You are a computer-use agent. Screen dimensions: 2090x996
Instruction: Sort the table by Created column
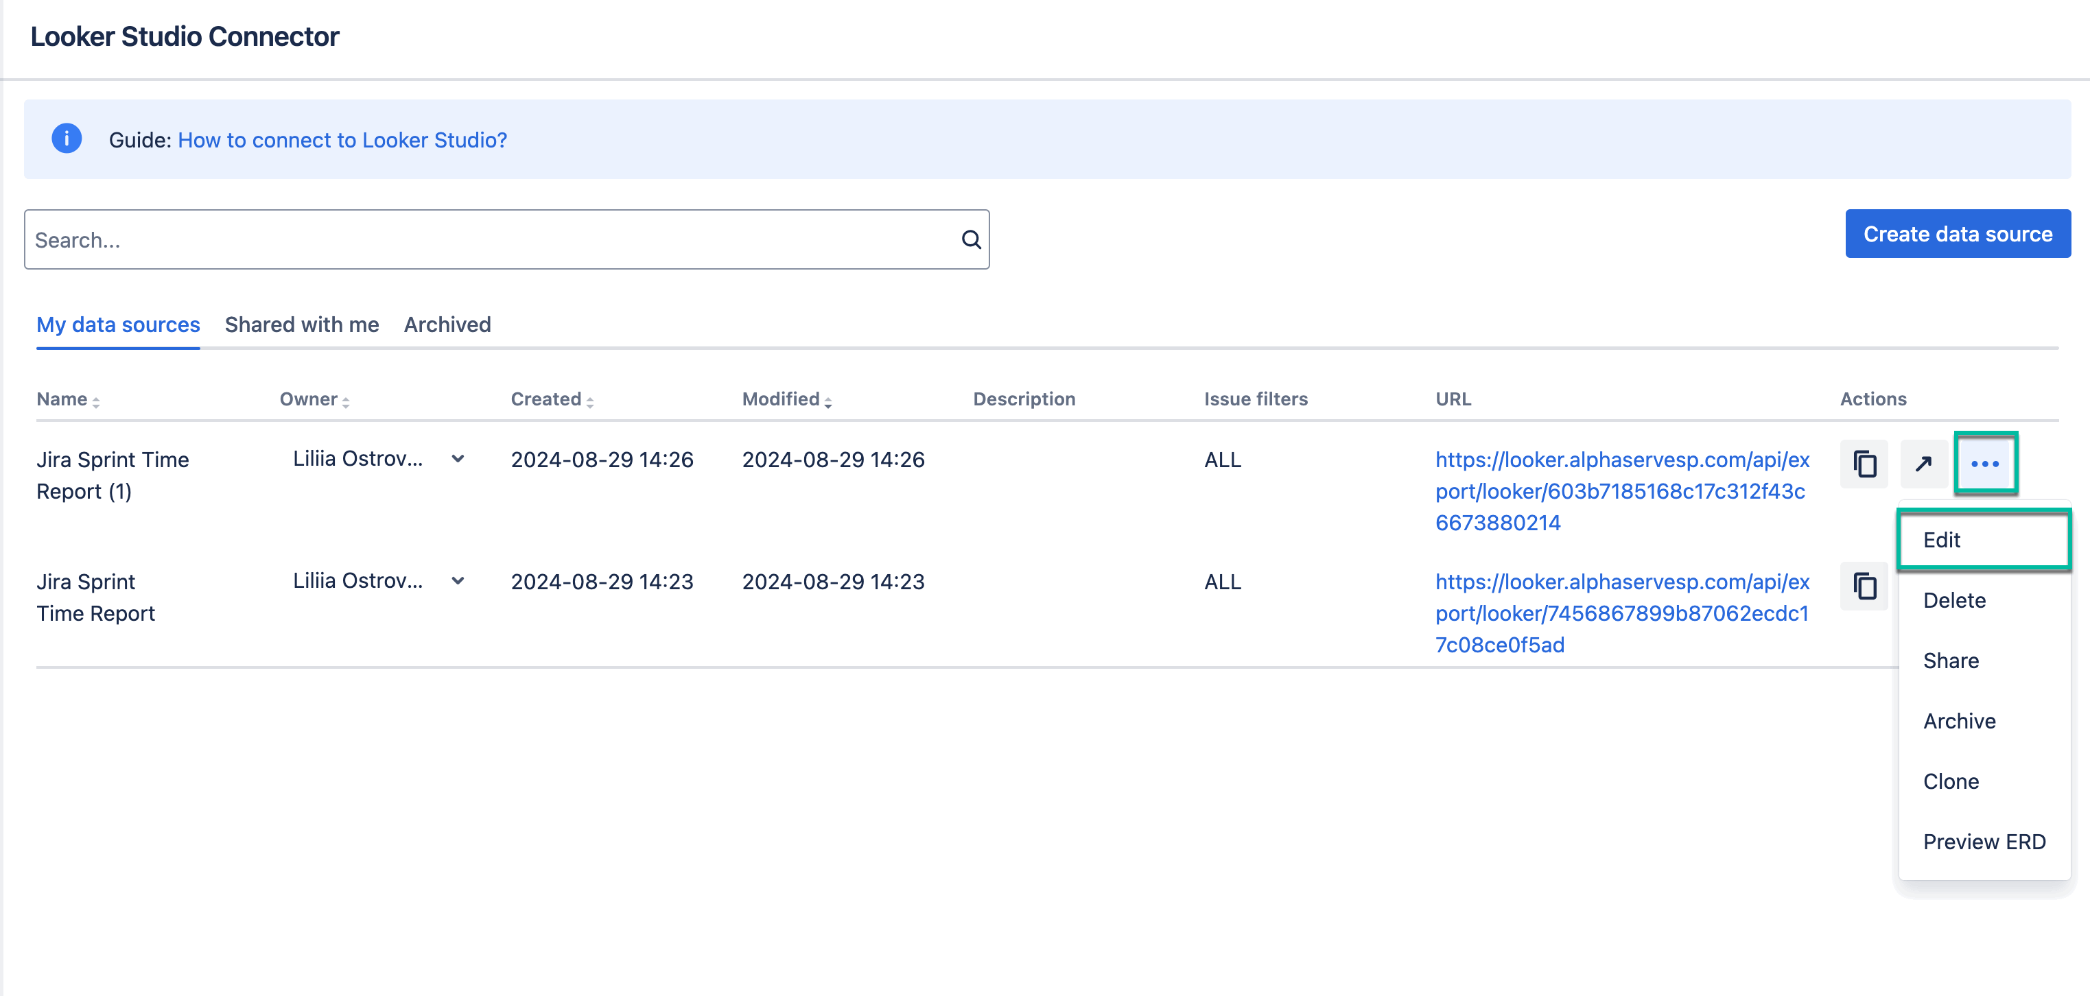tap(590, 401)
